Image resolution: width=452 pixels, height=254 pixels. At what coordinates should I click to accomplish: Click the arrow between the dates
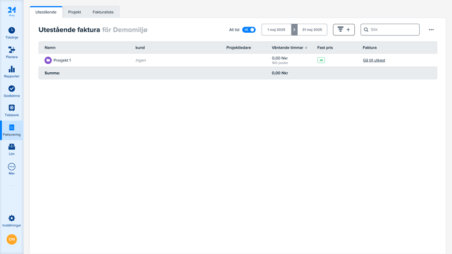[294, 30]
